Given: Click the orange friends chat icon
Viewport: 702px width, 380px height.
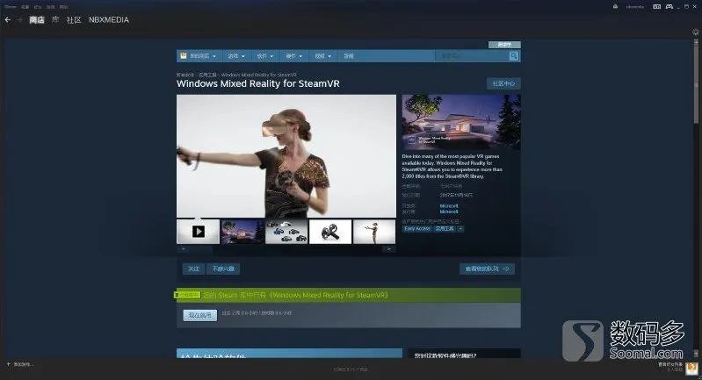Looking at the screenshot, I should pyautogui.click(x=692, y=368).
